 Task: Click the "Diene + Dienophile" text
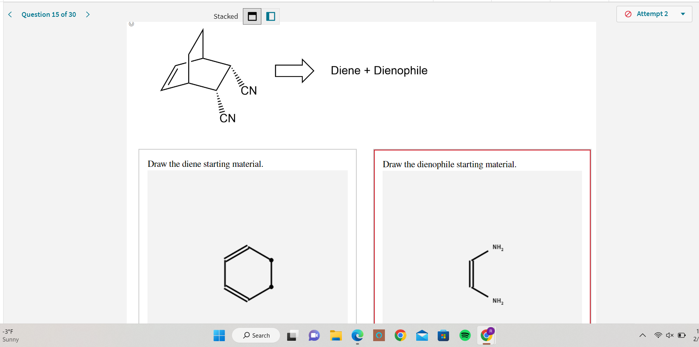379,70
